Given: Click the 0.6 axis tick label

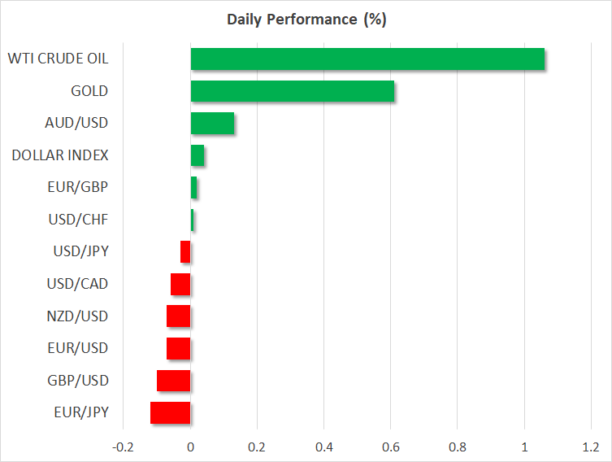Looking at the screenshot, I should (390, 447).
